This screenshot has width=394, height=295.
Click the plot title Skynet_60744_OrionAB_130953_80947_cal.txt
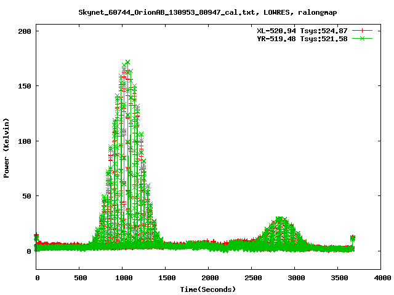click(167, 12)
